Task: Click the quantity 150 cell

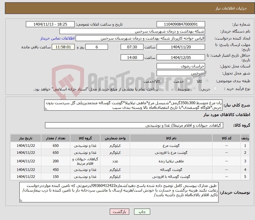Action: point(56,177)
